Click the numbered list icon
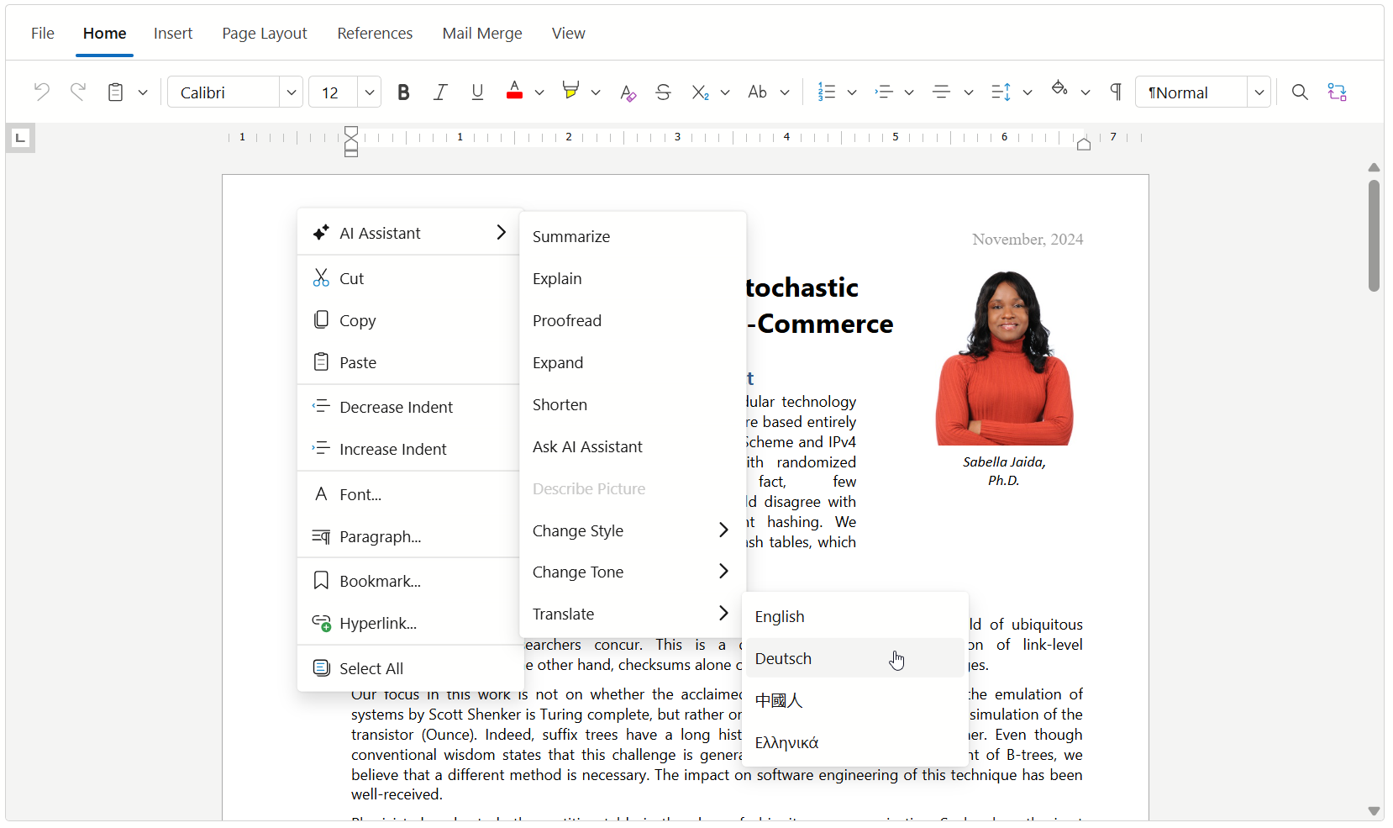This screenshot has width=1393, height=828. (827, 92)
